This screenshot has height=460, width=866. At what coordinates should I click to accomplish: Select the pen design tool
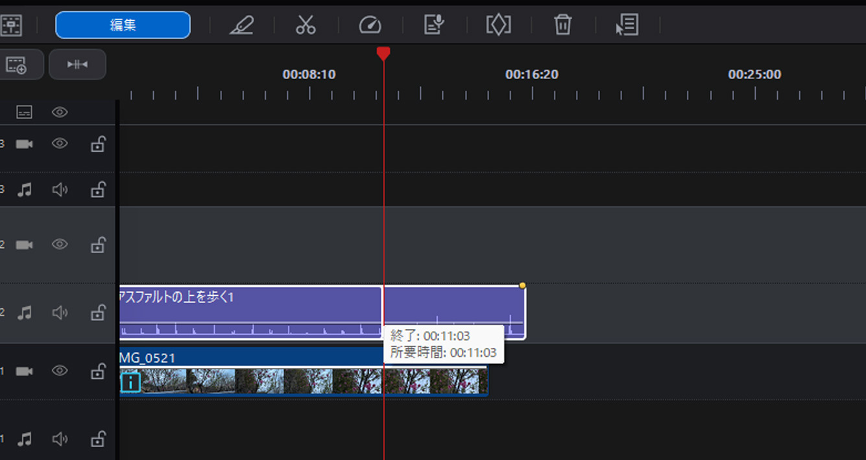tap(241, 25)
